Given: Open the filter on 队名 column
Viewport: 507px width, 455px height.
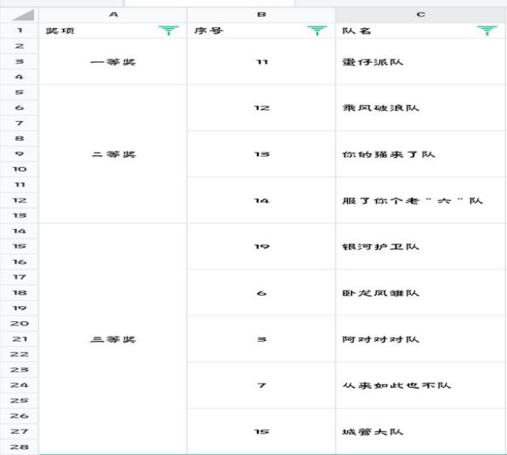Looking at the screenshot, I should tap(487, 31).
